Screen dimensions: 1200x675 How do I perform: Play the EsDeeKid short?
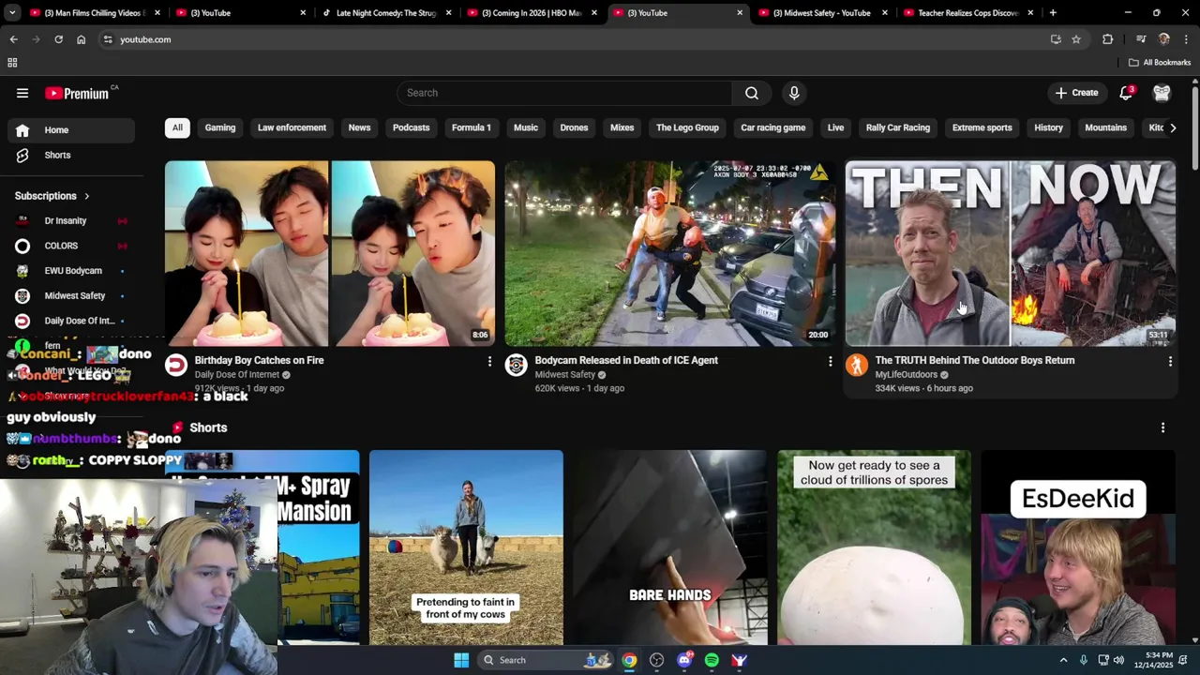click(x=1078, y=547)
